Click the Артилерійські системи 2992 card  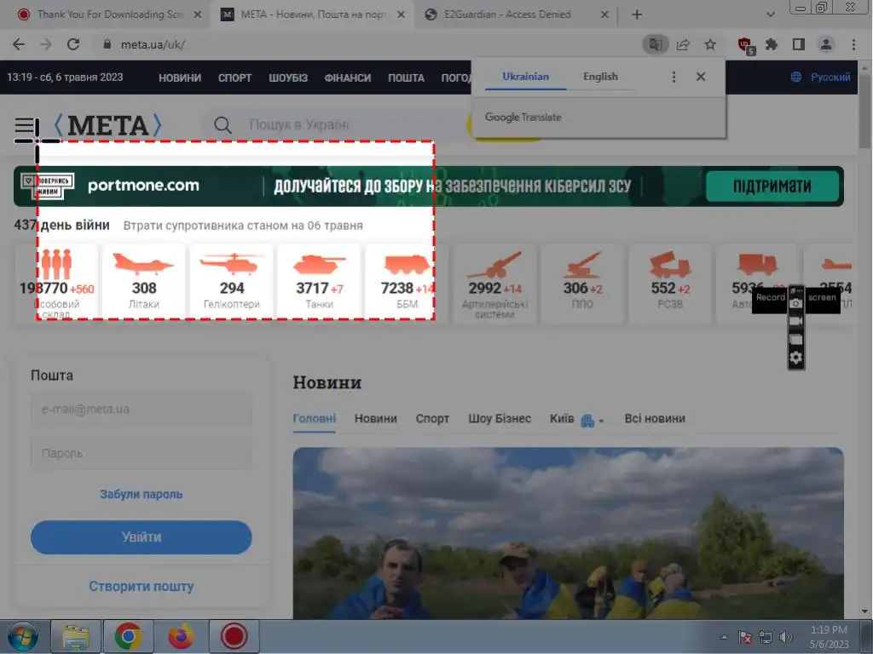tap(494, 284)
